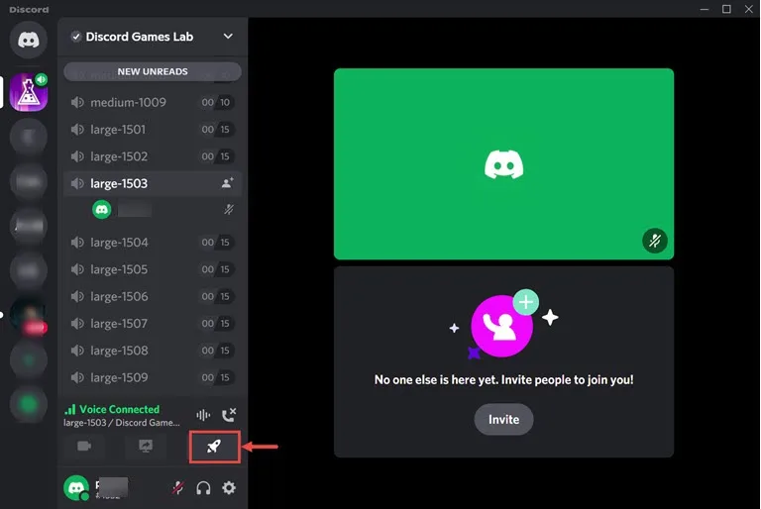Click the verified badge beside Discord Games Lab

[75, 37]
